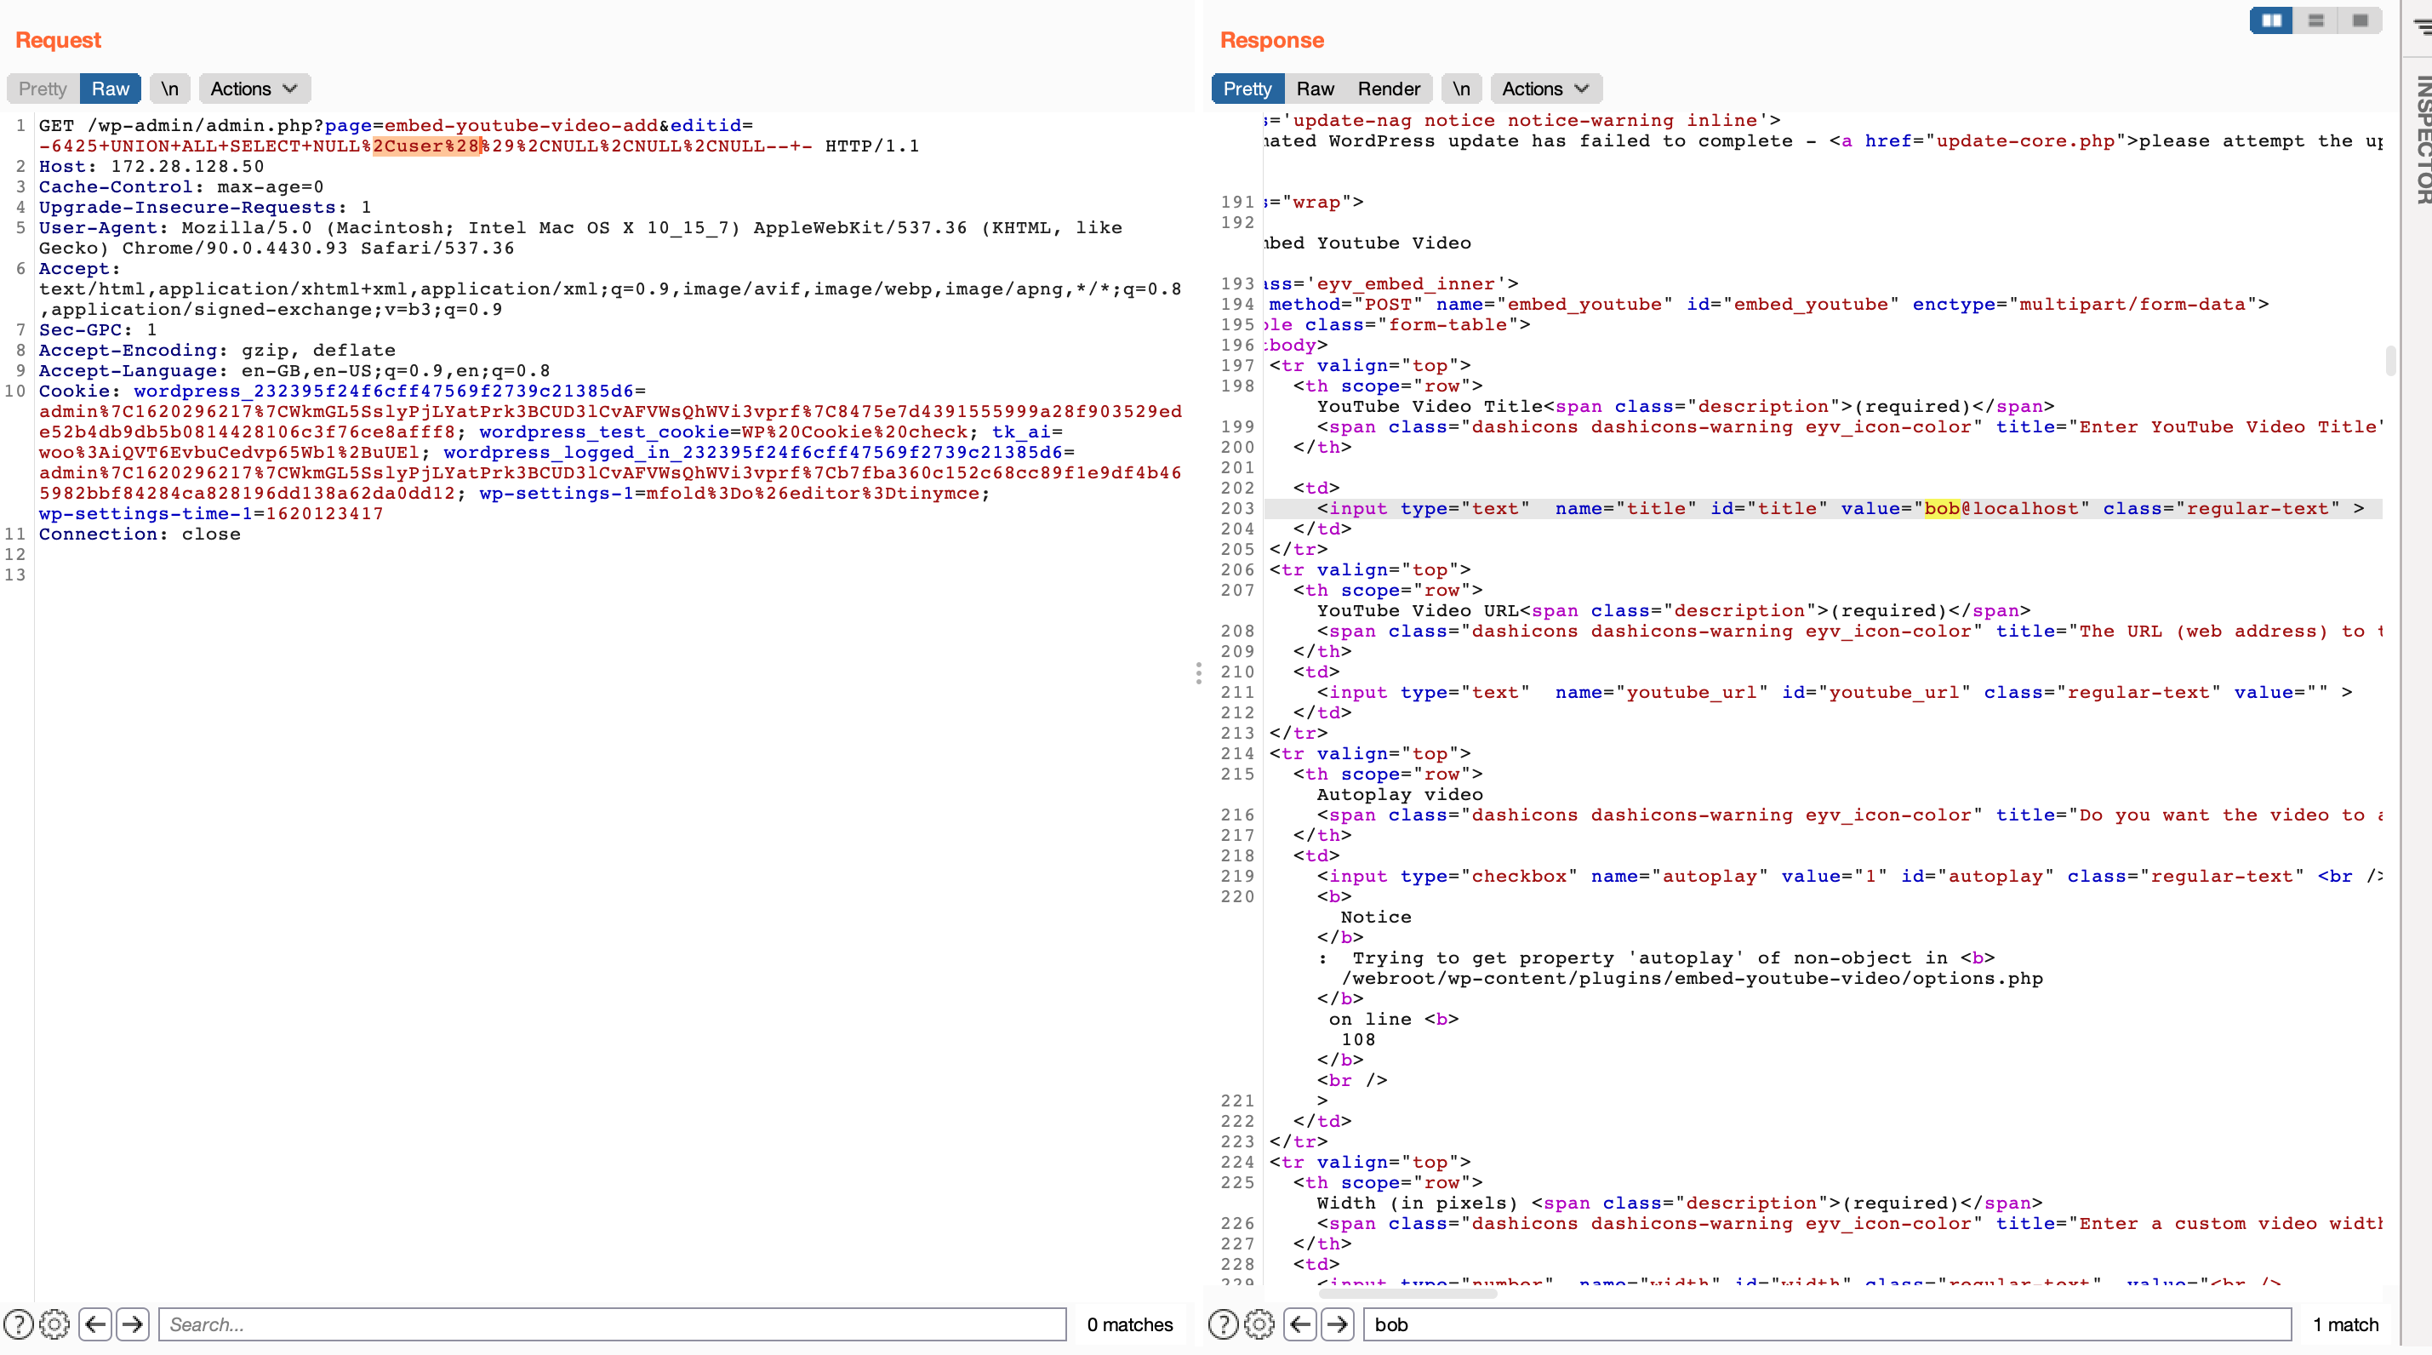2432x1355 pixels.
Task: Go to previous match in Response search
Action: 1300,1324
